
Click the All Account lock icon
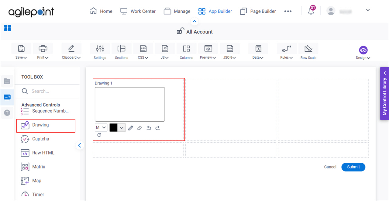181,31
